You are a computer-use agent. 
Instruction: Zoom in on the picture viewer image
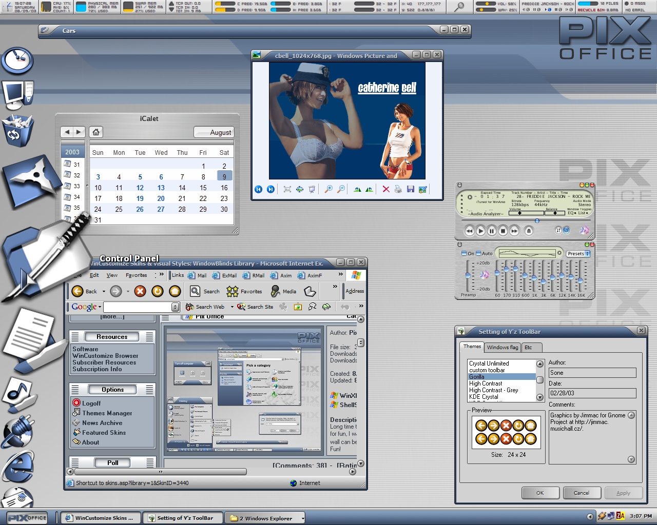tap(328, 189)
